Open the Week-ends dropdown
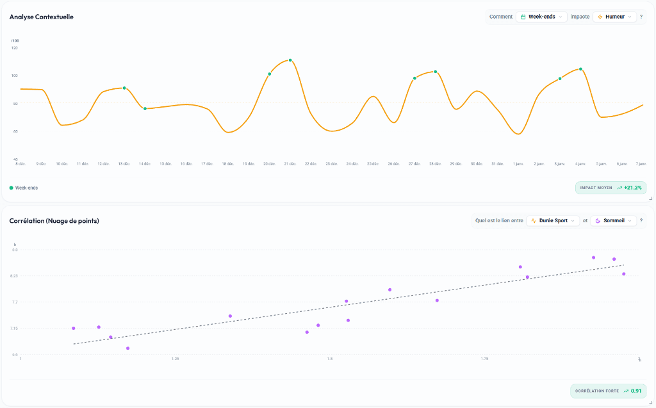Image resolution: width=656 pixels, height=408 pixels. pyautogui.click(x=541, y=16)
